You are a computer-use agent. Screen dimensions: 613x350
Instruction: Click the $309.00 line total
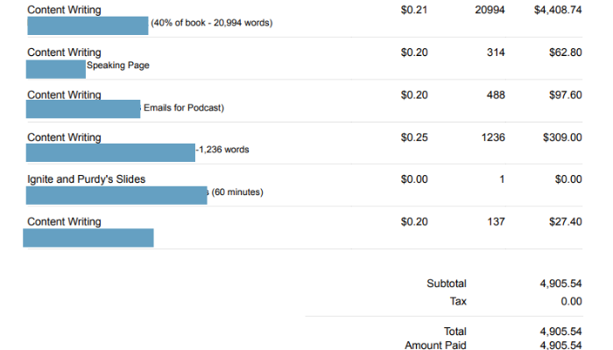[x=562, y=137]
